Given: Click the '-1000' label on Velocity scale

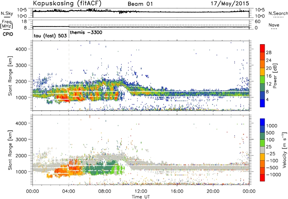Looking at the screenshot, I should coord(274,175).
